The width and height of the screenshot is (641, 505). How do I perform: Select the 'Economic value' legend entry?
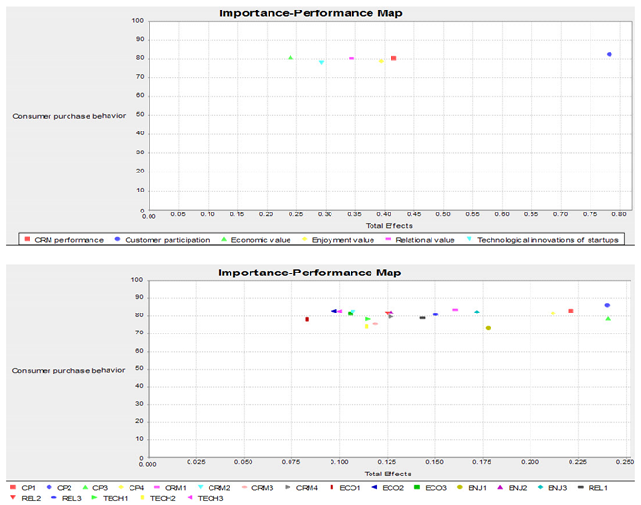[x=255, y=240]
